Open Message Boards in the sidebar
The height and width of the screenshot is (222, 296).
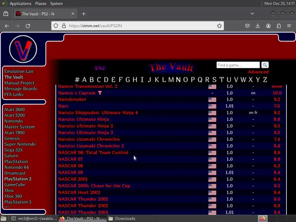click(21, 89)
